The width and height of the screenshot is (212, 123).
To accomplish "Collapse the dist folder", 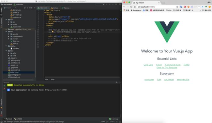I will click(x=6, y=20).
